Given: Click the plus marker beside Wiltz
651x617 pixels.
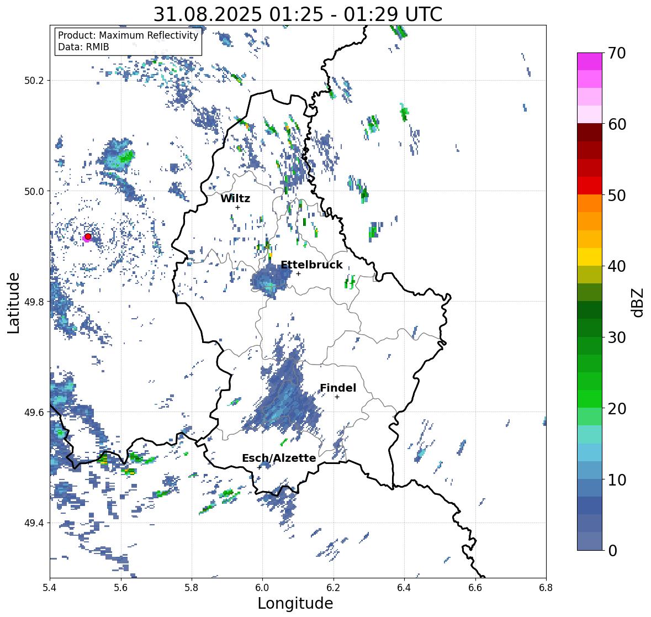Looking at the screenshot, I should 237,208.
